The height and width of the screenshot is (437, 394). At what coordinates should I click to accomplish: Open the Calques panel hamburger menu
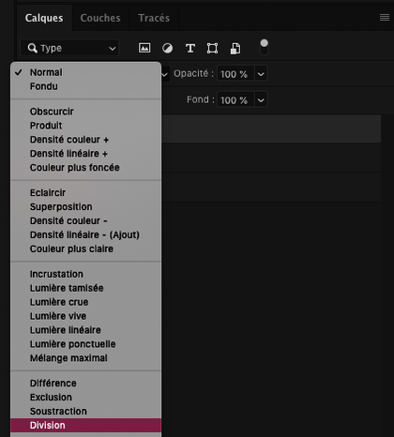tap(385, 18)
